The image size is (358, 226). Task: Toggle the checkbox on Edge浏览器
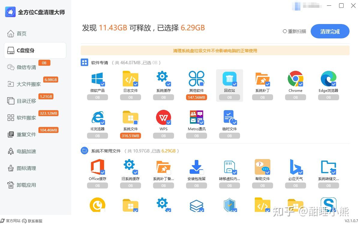(x=334, y=84)
